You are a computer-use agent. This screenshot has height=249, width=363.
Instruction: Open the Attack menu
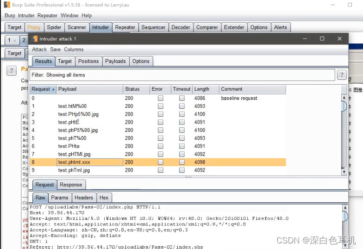(x=39, y=49)
